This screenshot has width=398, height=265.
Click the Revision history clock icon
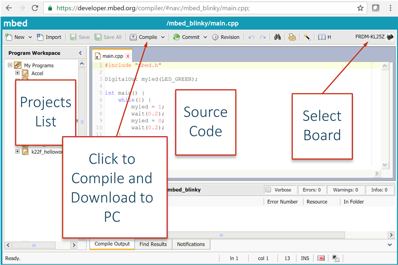215,37
